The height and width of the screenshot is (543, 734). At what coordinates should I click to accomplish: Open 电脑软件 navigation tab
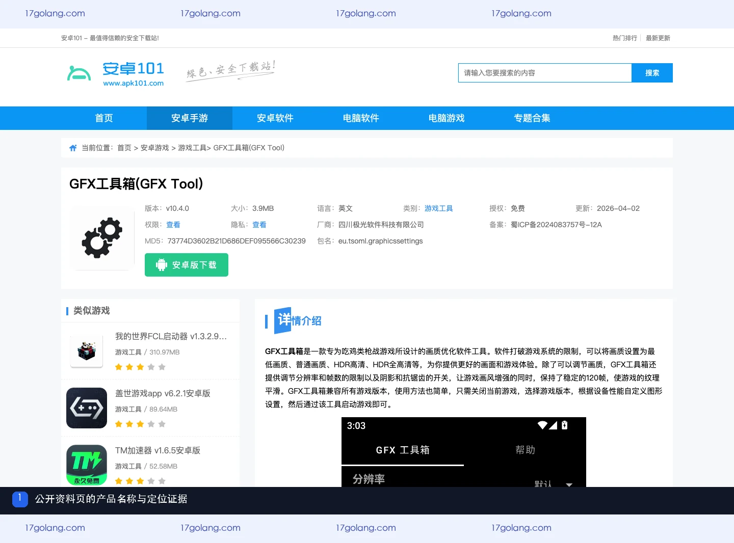pyautogui.click(x=361, y=118)
